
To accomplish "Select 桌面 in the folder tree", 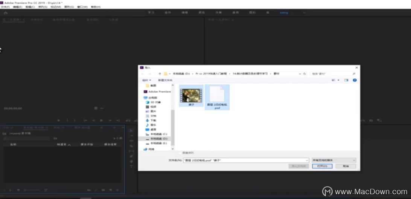I will 151,130.
